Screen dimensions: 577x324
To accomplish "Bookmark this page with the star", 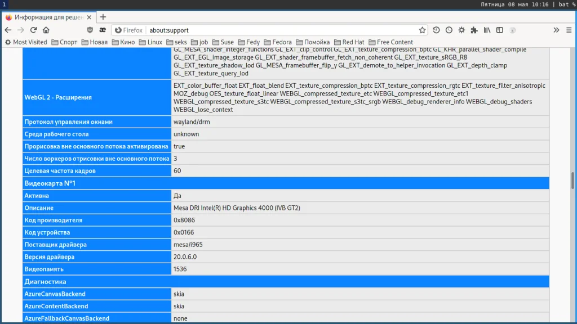I will point(422,30).
